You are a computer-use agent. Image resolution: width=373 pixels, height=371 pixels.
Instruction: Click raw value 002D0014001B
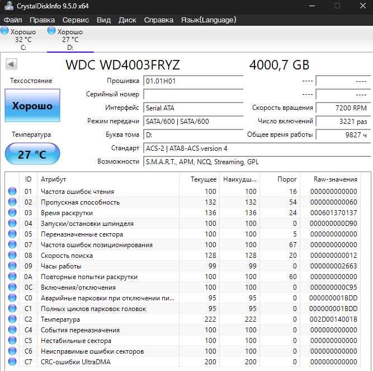click(333, 319)
